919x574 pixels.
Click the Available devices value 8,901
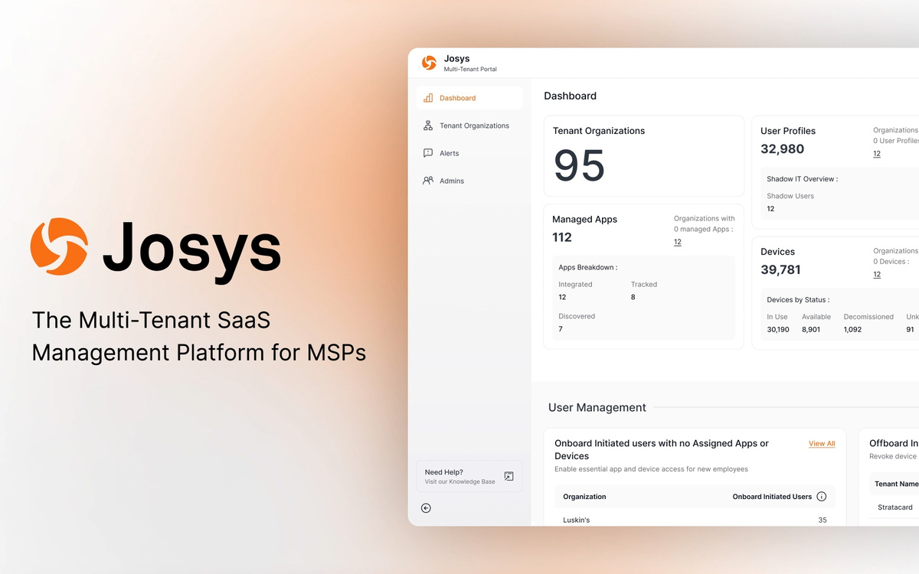pyautogui.click(x=811, y=330)
